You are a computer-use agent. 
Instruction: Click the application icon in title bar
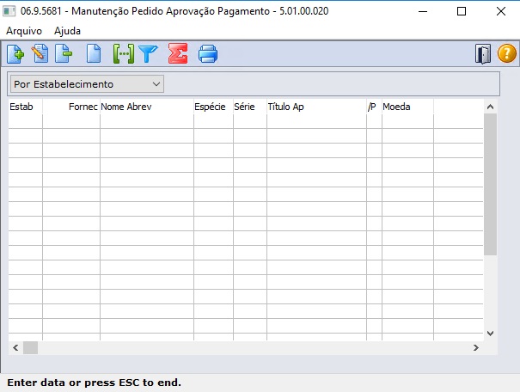pyautogui.click(x=9, y=11)
